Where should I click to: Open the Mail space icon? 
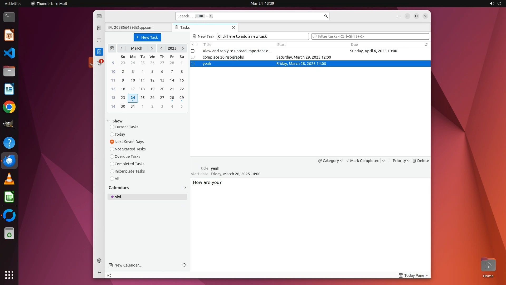(x=99, y=16)
